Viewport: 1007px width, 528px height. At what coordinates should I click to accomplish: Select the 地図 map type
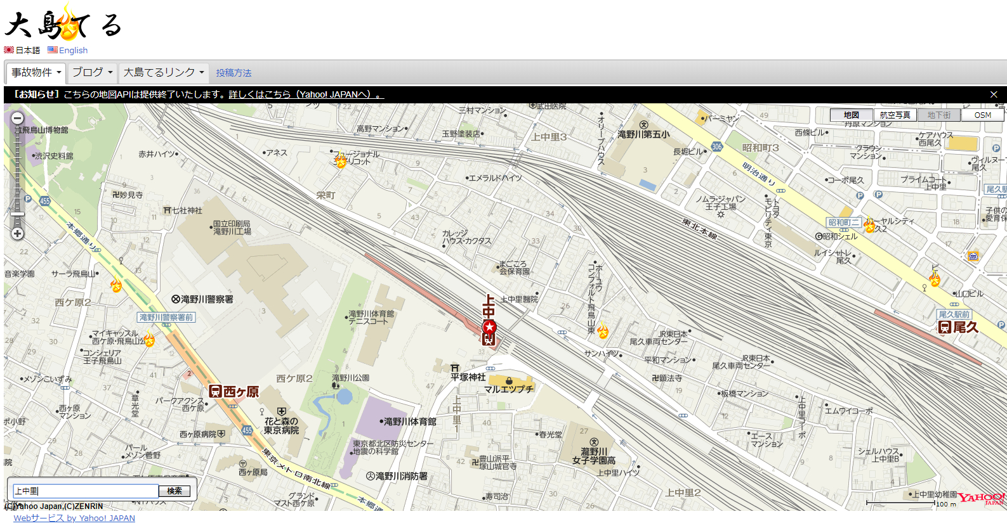coord(851,115)
